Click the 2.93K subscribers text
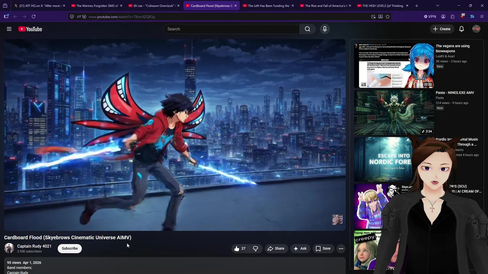488x274 pixels. pos(29,252)
